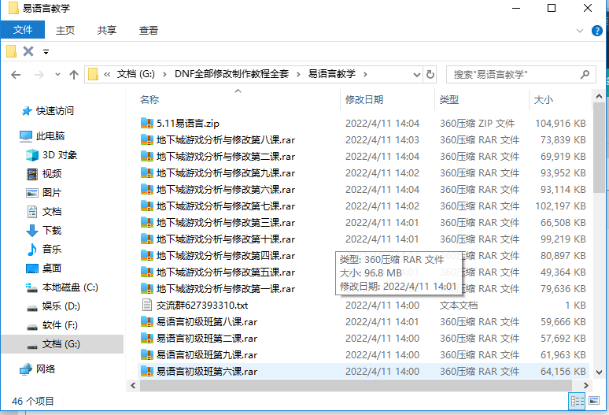Sort by the 类型 column header
609x415 pixels.
click(449, 100)
